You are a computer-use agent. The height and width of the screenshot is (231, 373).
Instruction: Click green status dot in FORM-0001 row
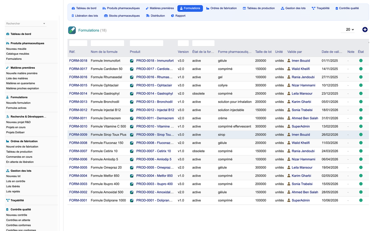click(x=361, y=200)
